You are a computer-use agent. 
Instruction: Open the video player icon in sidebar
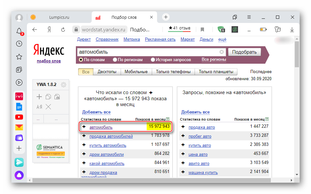click(19, 82)
